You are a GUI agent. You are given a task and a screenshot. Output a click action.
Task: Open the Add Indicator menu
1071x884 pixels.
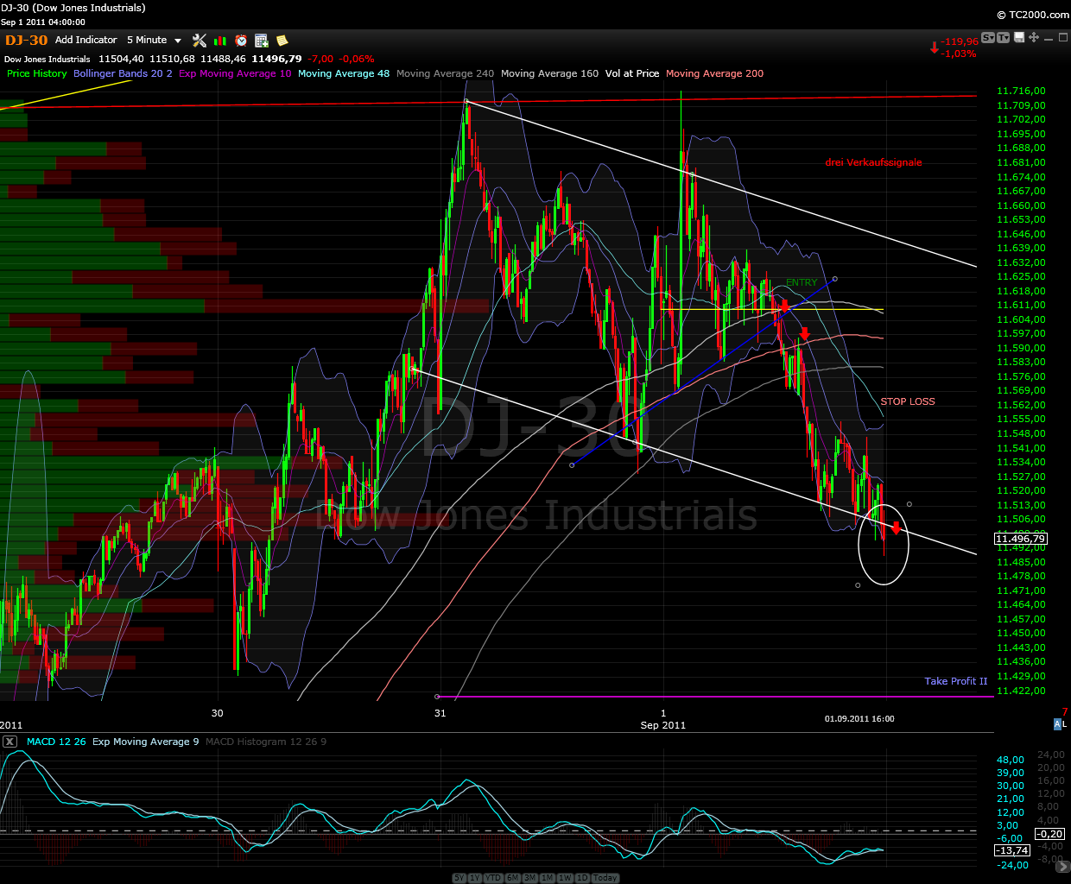[86, 40]
